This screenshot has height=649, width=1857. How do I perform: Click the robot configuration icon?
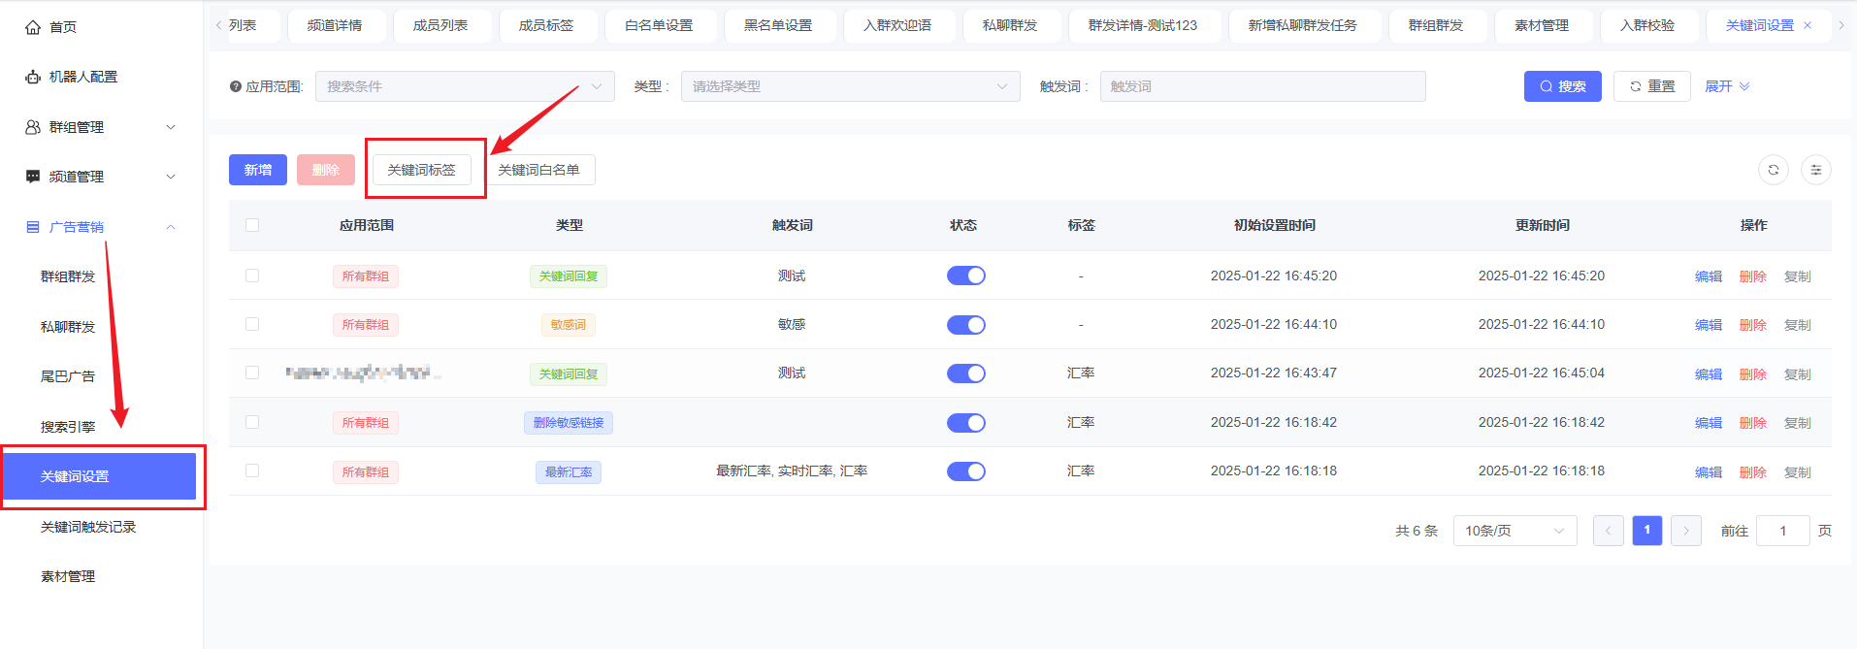[x=33, y=77]
